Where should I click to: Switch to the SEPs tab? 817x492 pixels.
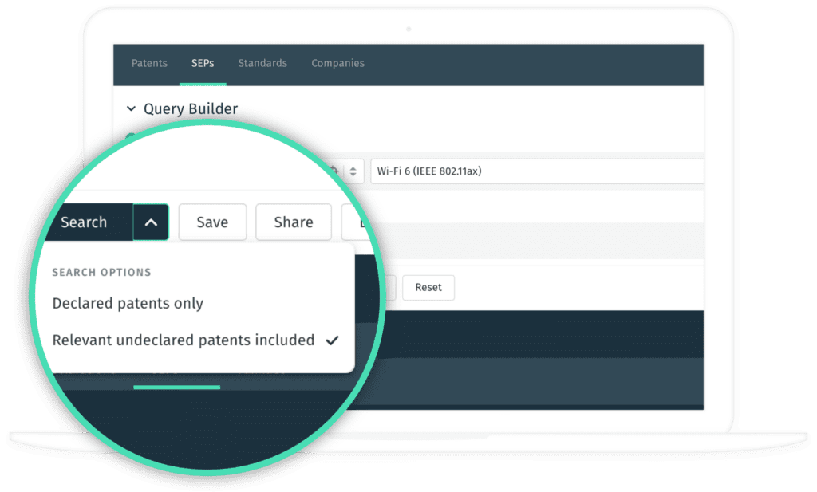pos(203,63)
